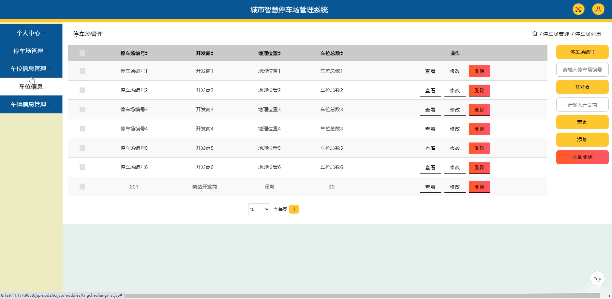Edit the 停车场编号6 row
The height and width of the screenshot is (299, 612).
[455, 168]
